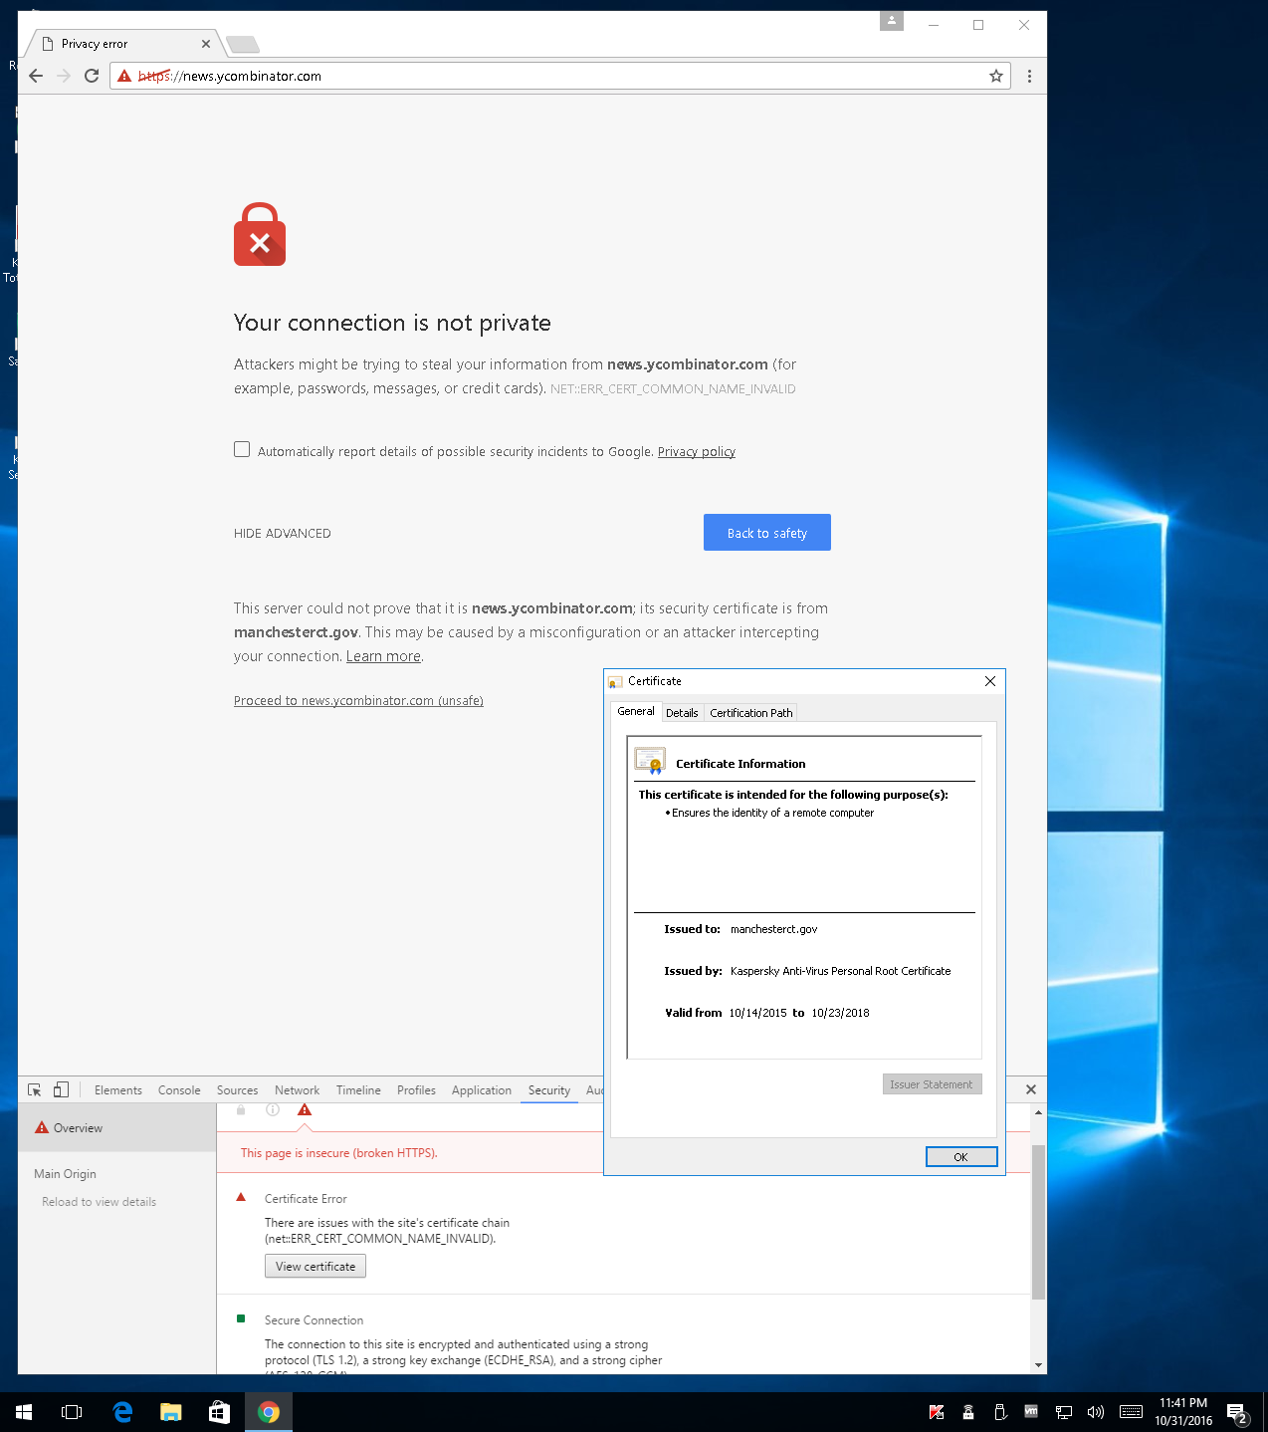Click red triangle security state icon
The image size is (1268, 1432).
coord(305,1109)
